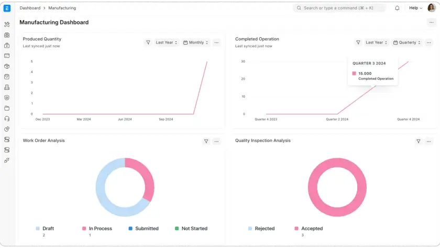Click filter icon on Produced Quantity chart
The image size is (440, 248).
(x=148, y=42)
